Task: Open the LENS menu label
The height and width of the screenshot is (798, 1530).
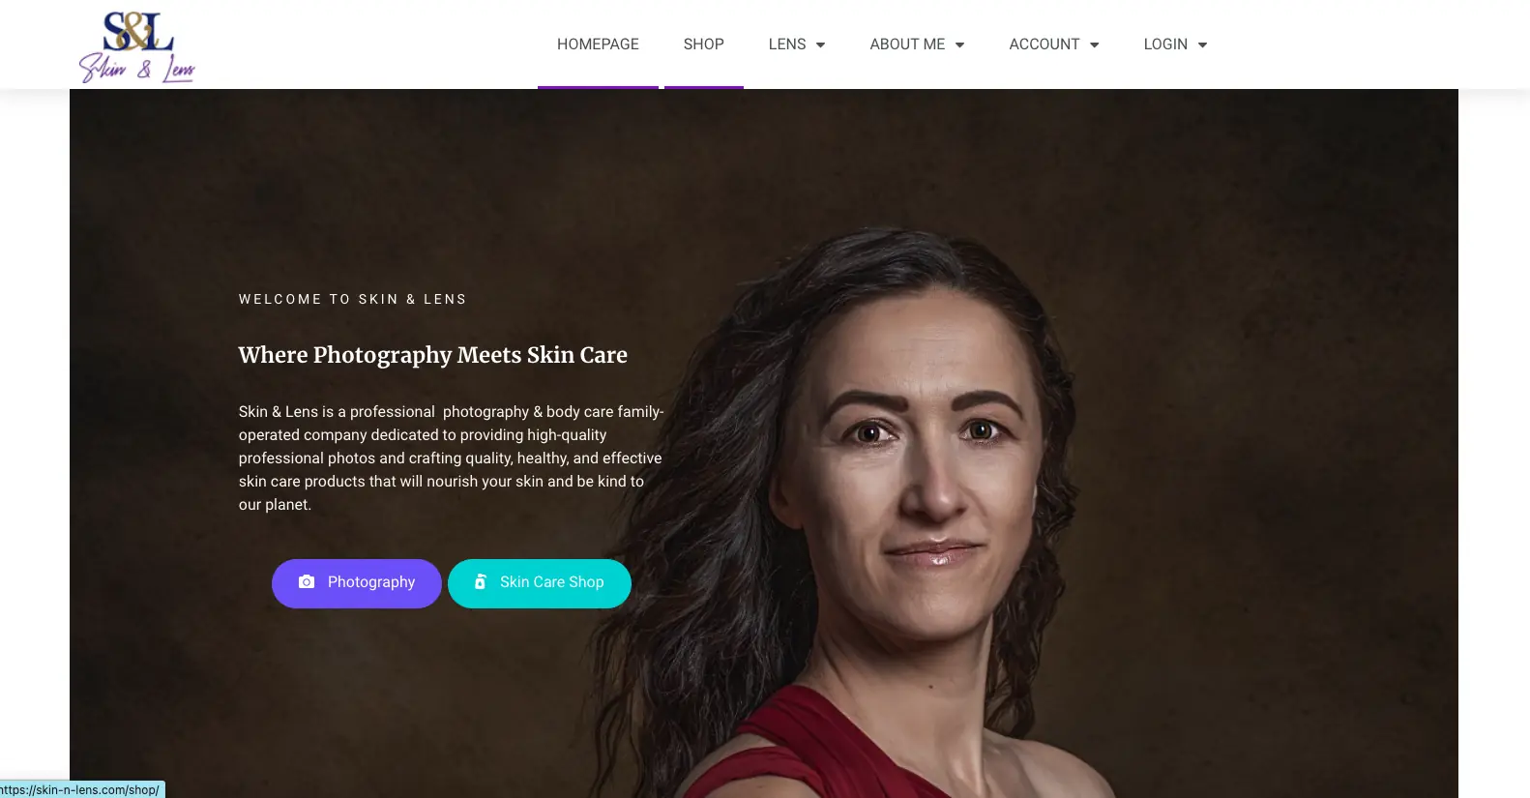Action: tap(787, 44)
